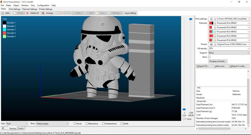
Task: Expand the Fill density dropdown
Action: (x=248, y=49)
